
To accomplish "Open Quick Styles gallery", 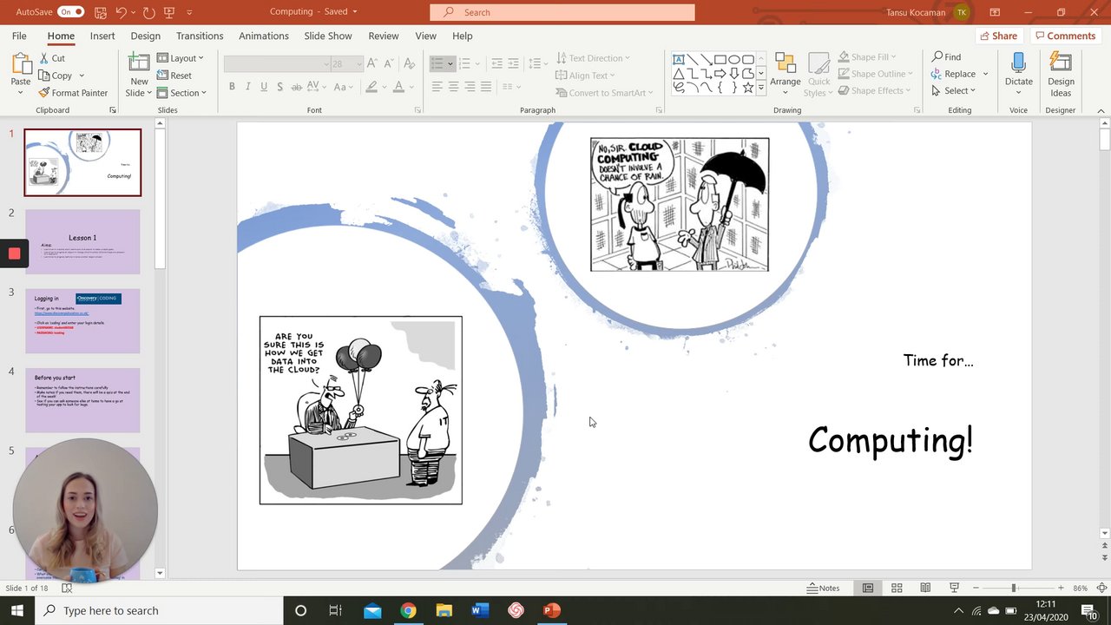I will click(818, 75).
